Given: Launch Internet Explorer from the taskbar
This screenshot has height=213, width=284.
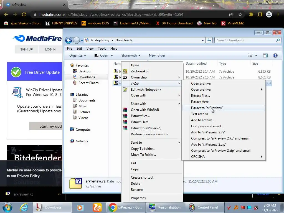Looking at the screenshot, I should pos(24,207).
